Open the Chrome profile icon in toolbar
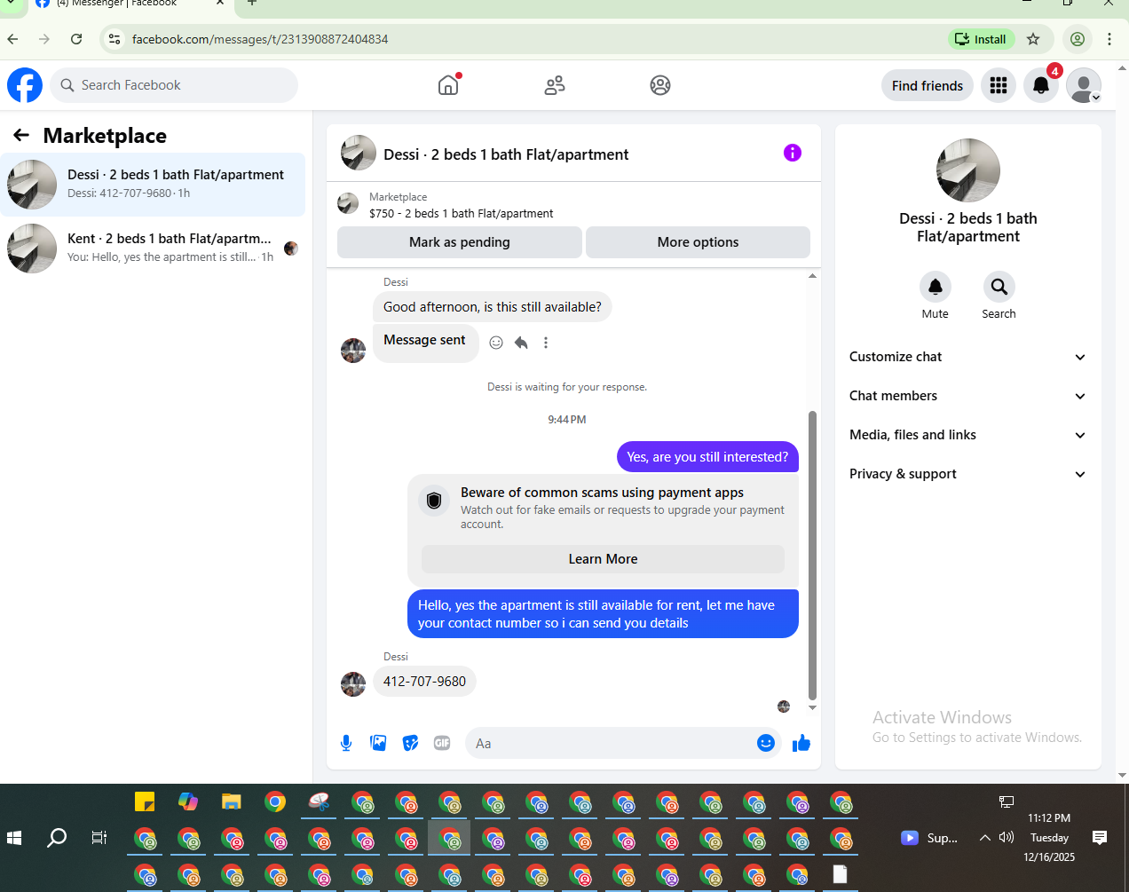Image resolution: width=1129 pixels, height=892 pixels. [1078, 39]
